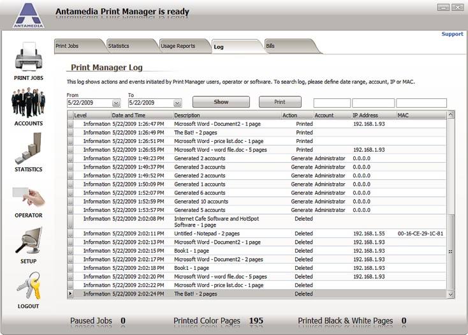The width and height of the screenshot is (468, 335).
Task: Click IP address 192.168.1.55
Action: point(369,234)
